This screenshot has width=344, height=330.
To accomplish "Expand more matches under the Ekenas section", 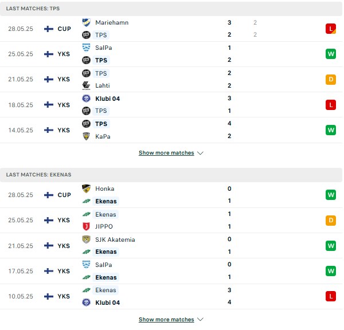I will tap(166, 320).
